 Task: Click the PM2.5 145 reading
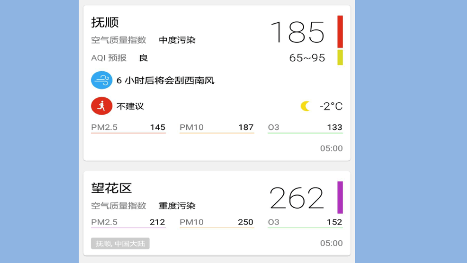tap(128, 128)
